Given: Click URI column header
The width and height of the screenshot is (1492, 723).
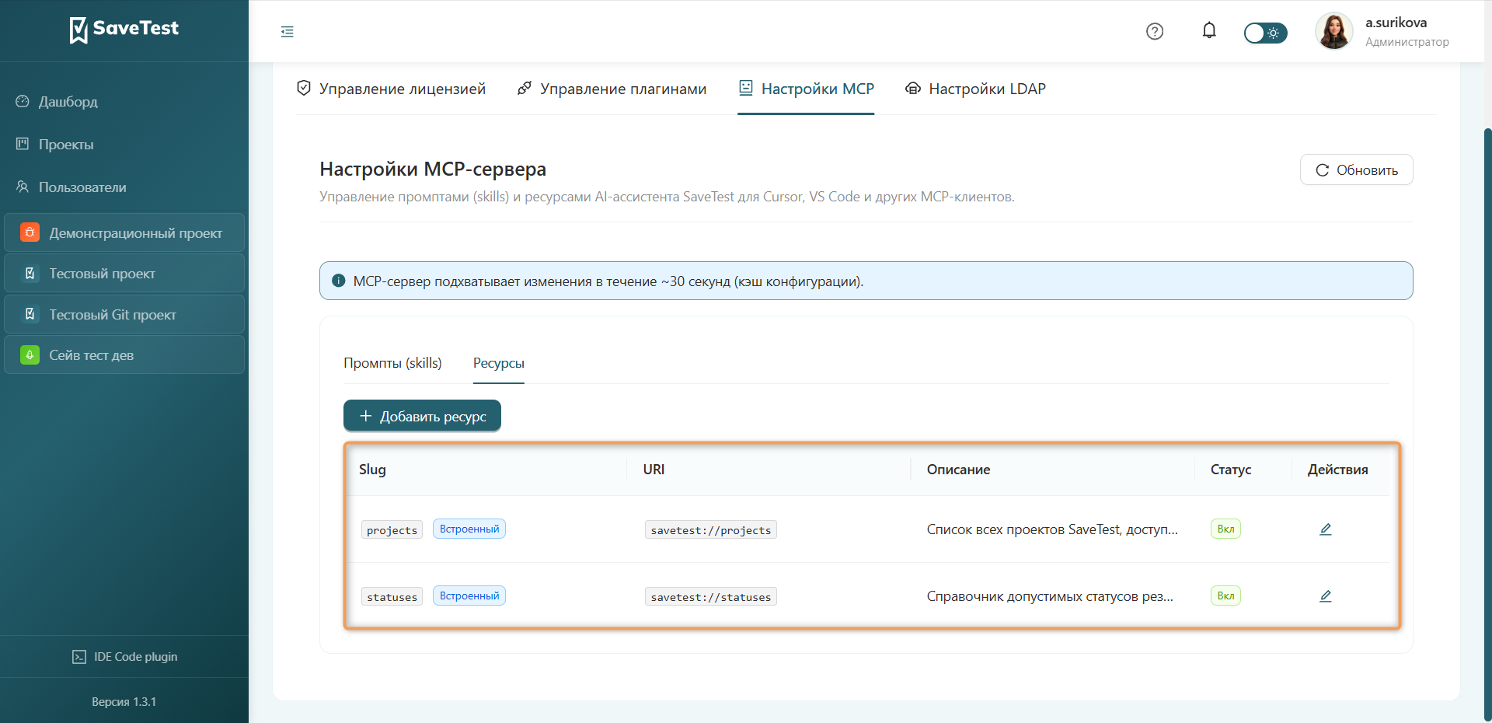Looking at the screenshot, I should pyautogui.click(x=654, y=470).
